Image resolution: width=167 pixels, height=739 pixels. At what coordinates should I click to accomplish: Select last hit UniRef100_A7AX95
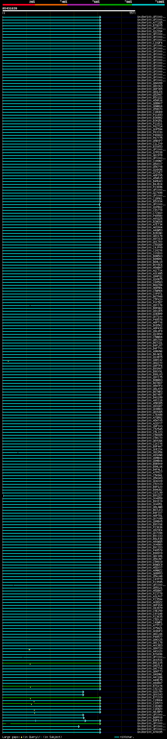point(150,732)
